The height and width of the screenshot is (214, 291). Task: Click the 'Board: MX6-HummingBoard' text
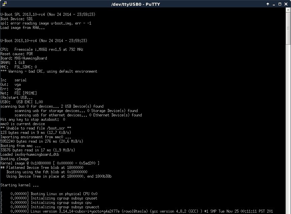pyautogui.click(x=24, y=58)
